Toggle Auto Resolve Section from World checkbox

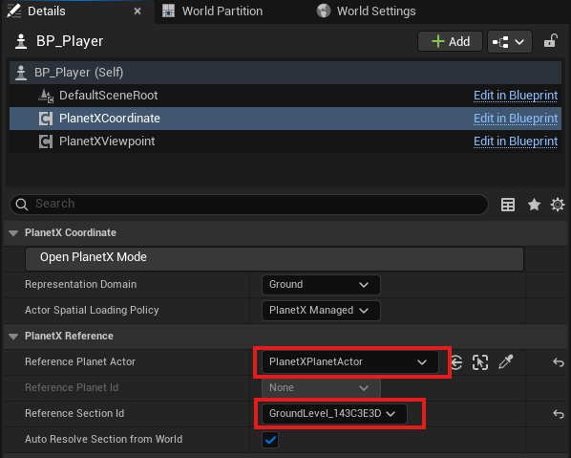[270, 440]
